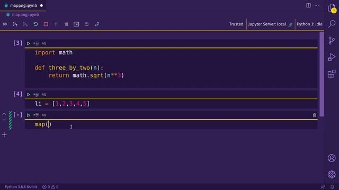This screenshot has height=190, width=339.
Task: Change kernel via Python 3: Idle
Action: coord(309,24)
